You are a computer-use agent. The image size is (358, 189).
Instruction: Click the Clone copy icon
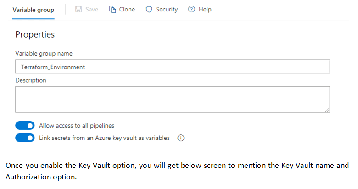click(112, 10)
